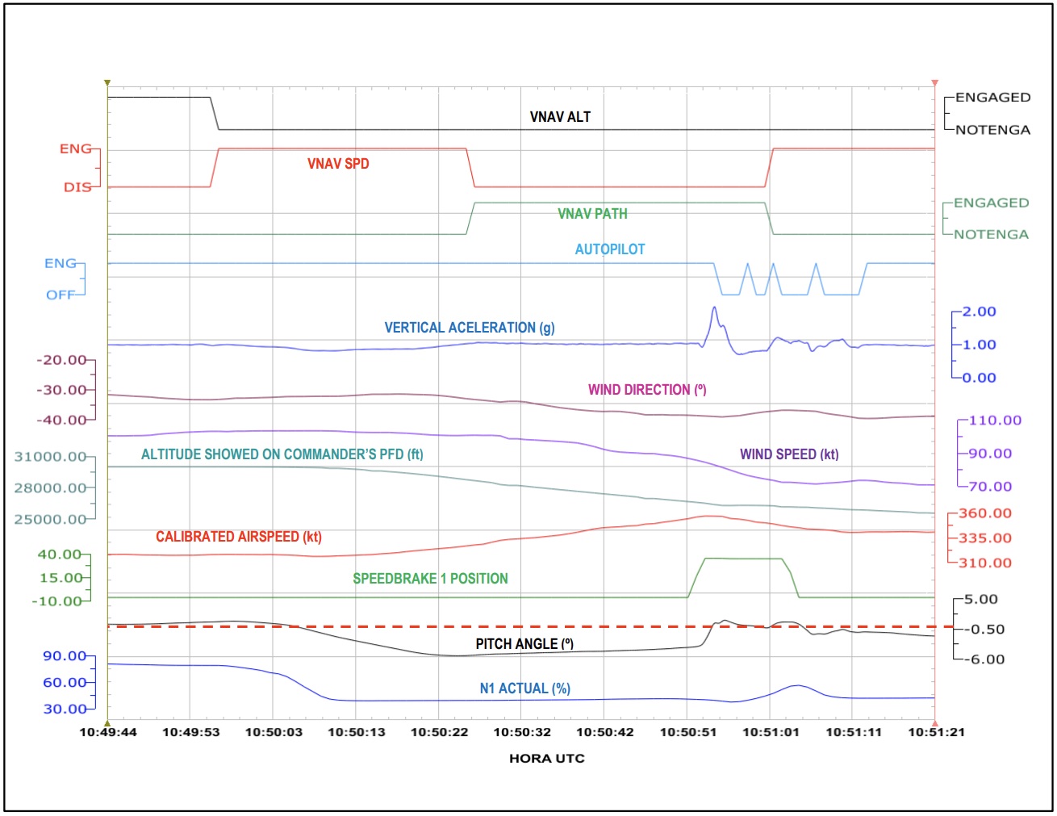Viewport: 1057px width, 816px height.
Task: Click the pink downward triangle marker above chart
Action: click(x=934, y=82)
